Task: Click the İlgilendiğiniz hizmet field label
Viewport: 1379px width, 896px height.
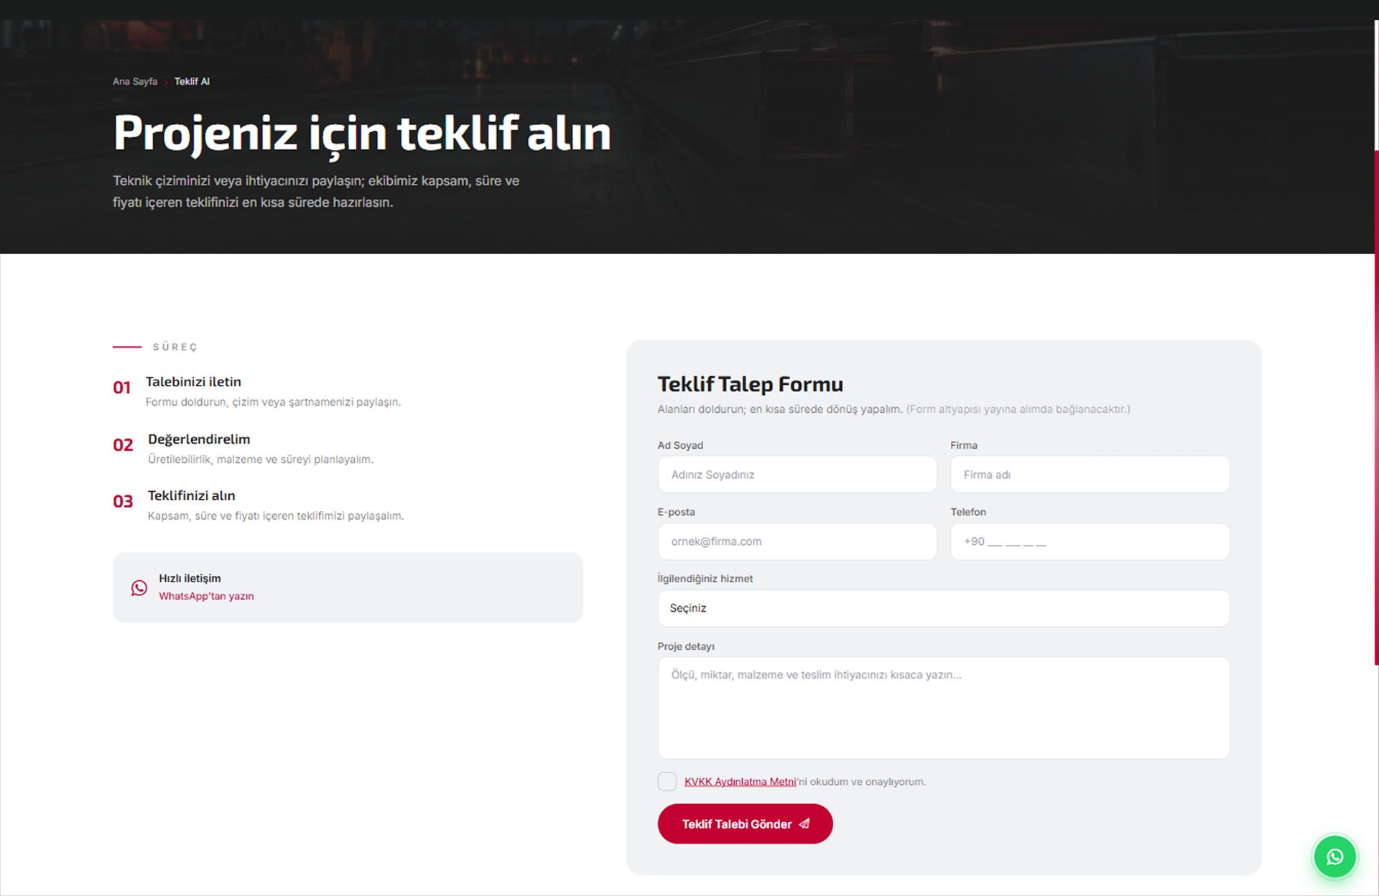Action: click(705, 579)
